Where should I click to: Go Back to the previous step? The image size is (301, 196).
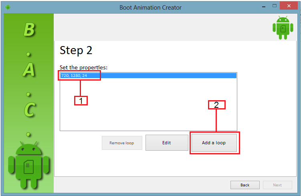pyautogui.click(x=245, y=185)
